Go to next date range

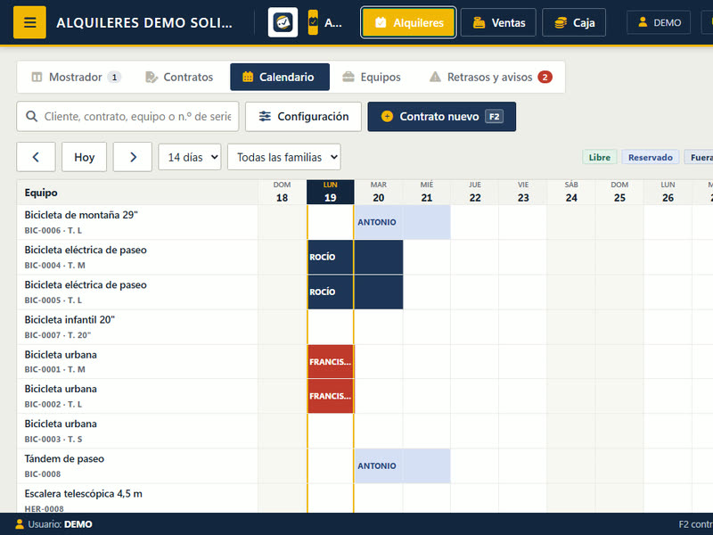[x=132, y=157]
